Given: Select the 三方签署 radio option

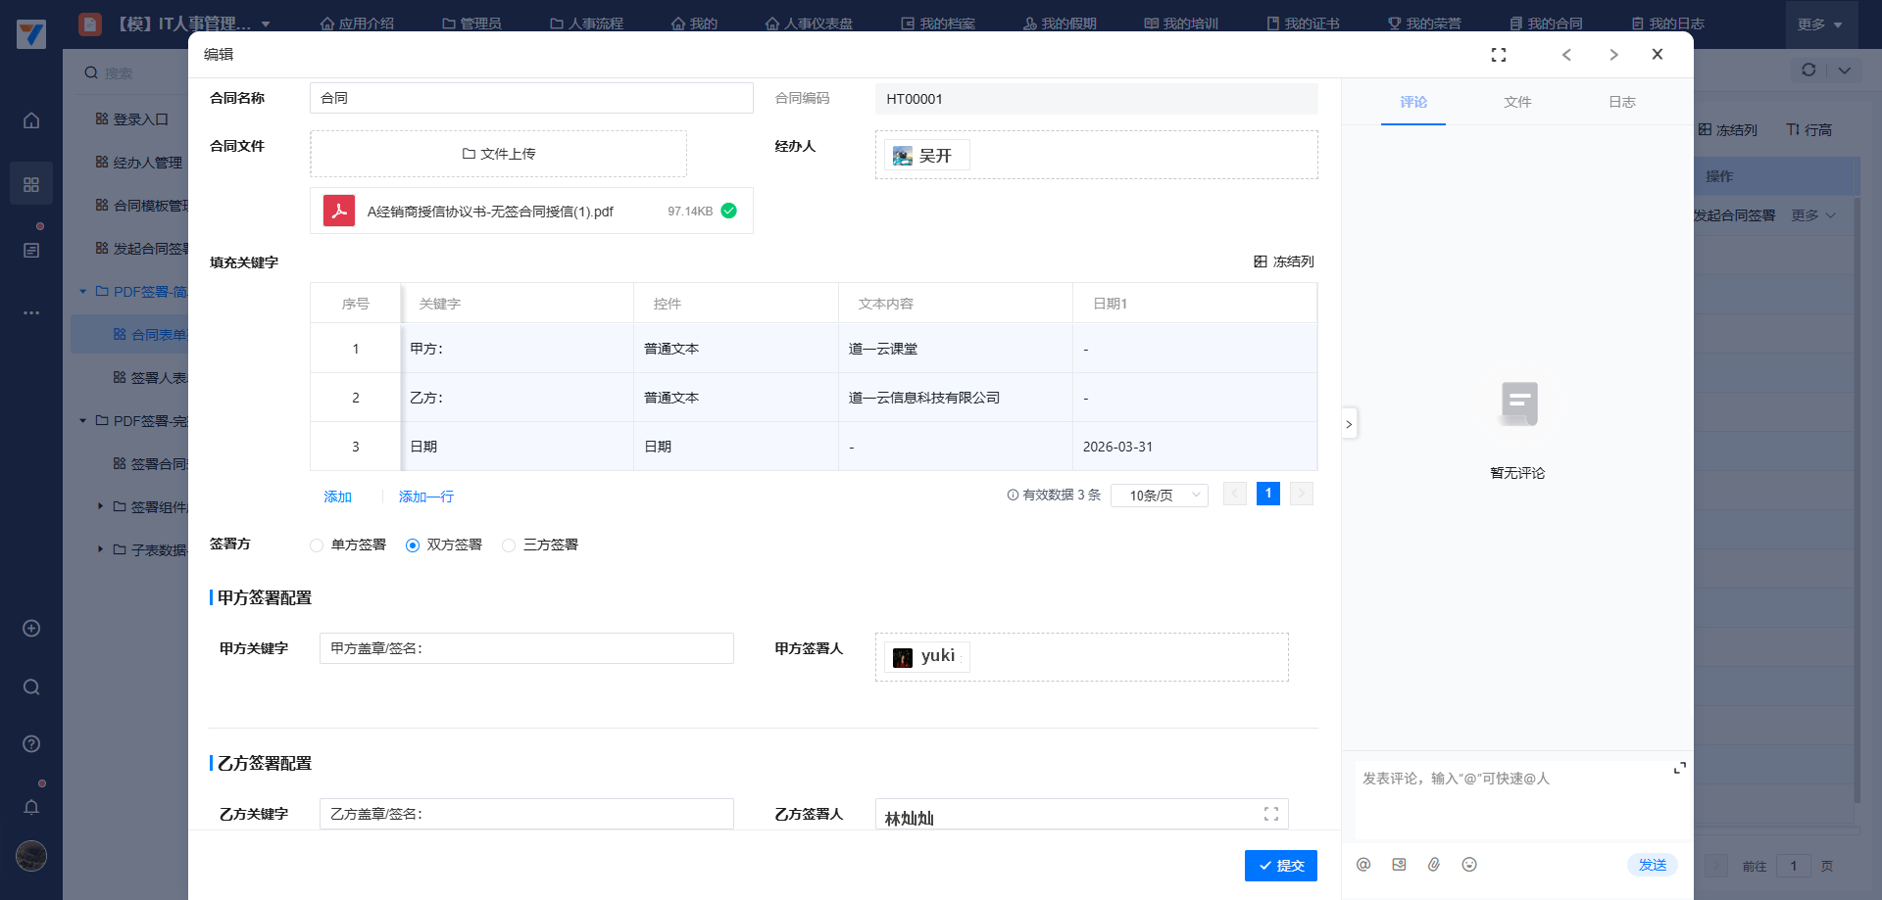Looking at the screenshot, I should (x=509, y=545).
